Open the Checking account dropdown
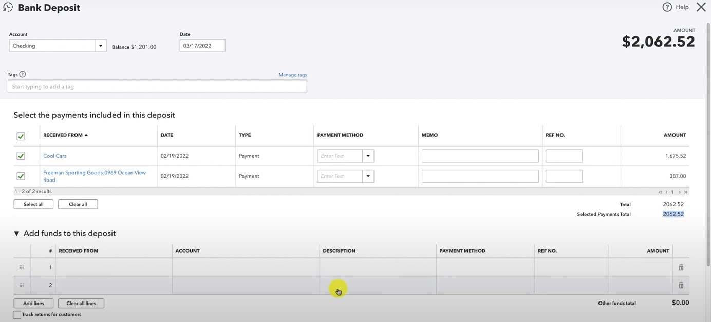 [x=101, y=46]
